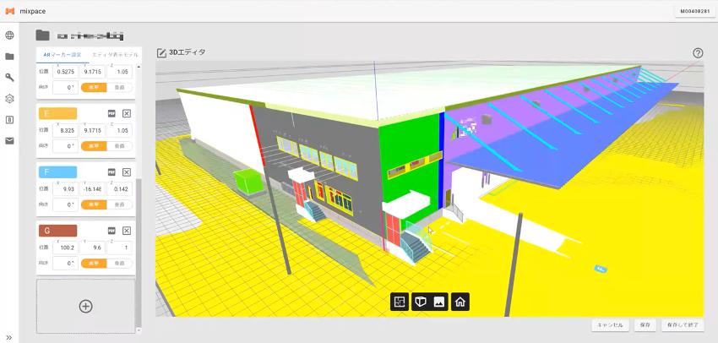
Task: Click the floor plan view icon
Action: click(x=400, y=302)
